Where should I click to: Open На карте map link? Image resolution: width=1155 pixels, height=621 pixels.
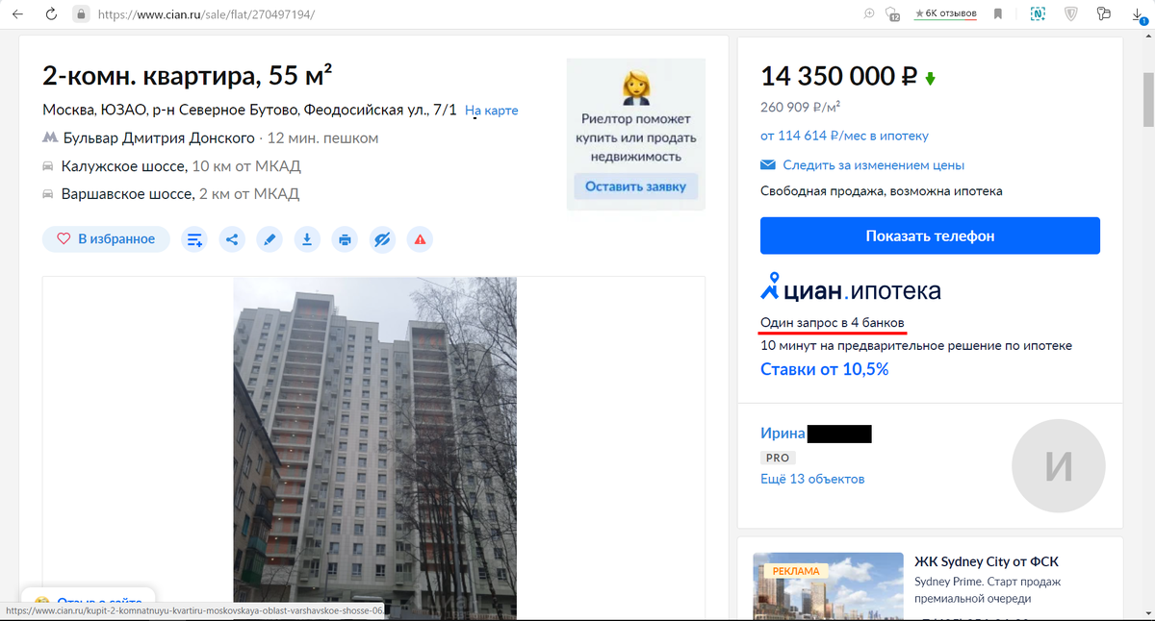coord(492,111)
